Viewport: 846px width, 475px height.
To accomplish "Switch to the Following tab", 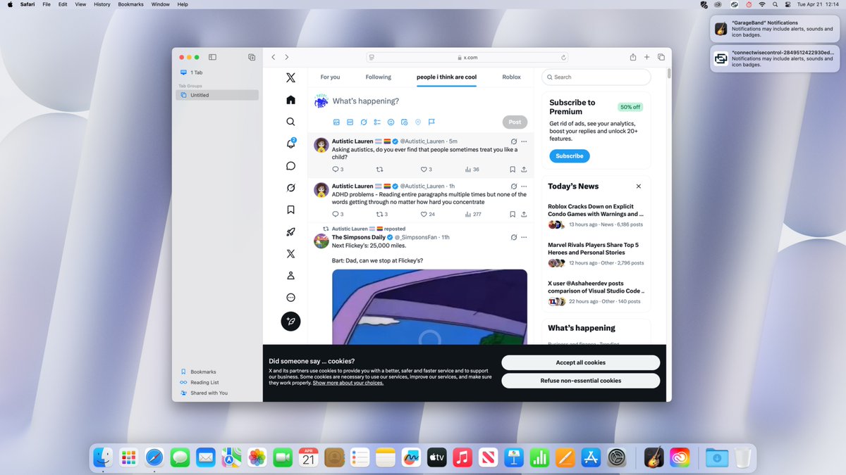I will (378, 77).
